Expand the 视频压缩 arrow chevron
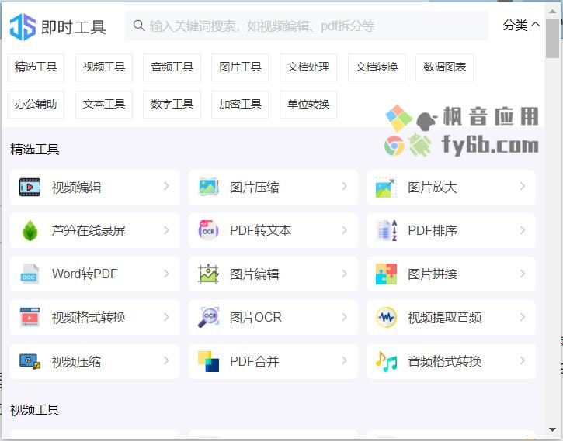 pyautogui.click(x=166, y=360)
